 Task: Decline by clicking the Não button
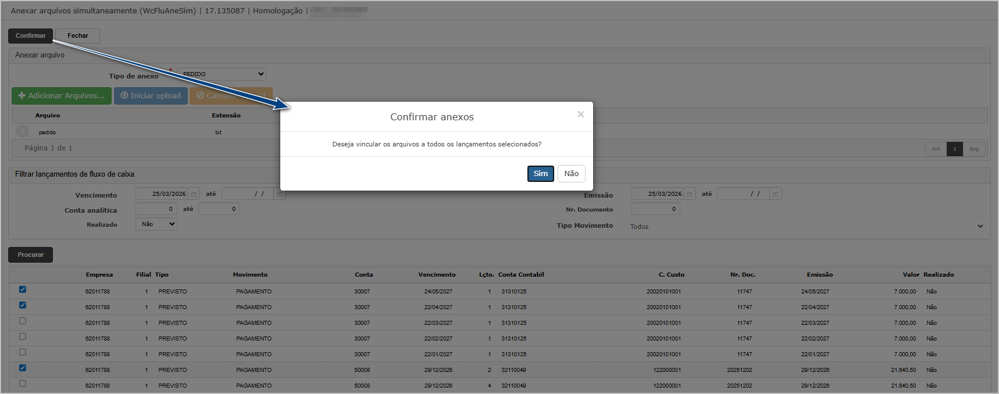coord(571,174)
